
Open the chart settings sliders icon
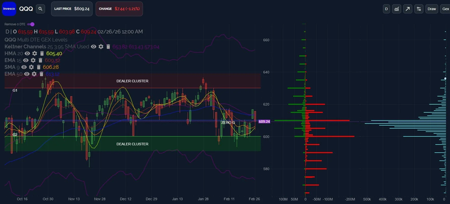[419, 9]
